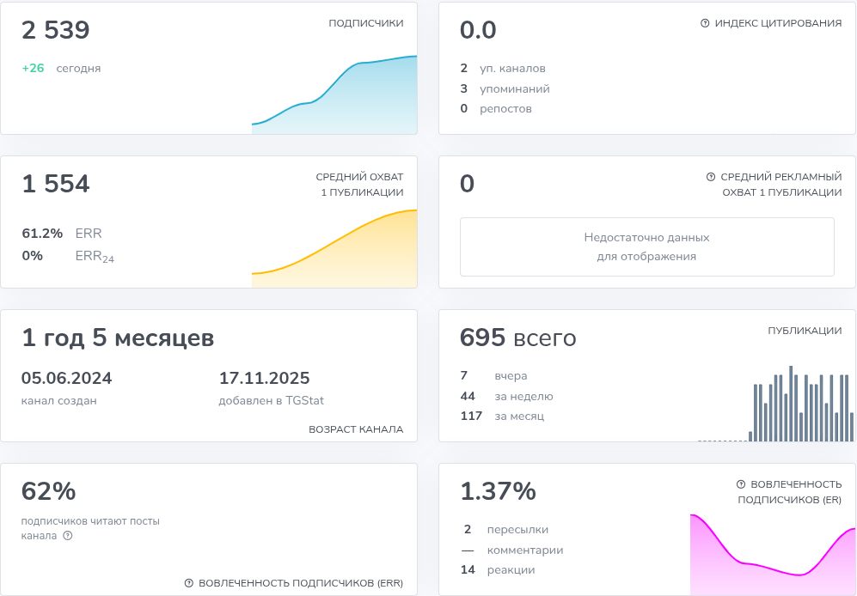Click the publications bar chart
Screen dimensions: 857x596
pos(774,404)
